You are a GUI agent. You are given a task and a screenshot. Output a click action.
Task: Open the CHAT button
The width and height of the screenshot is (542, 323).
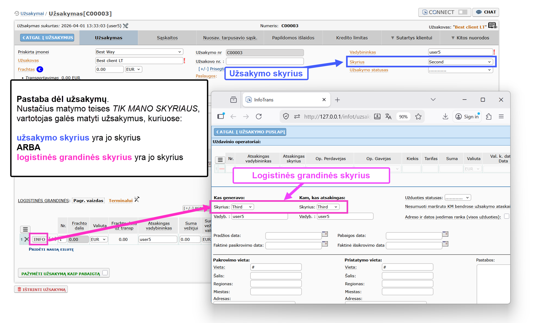tap(486, 12)
